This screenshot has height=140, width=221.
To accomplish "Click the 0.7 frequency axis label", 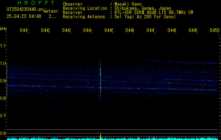I will coord(3,116).
